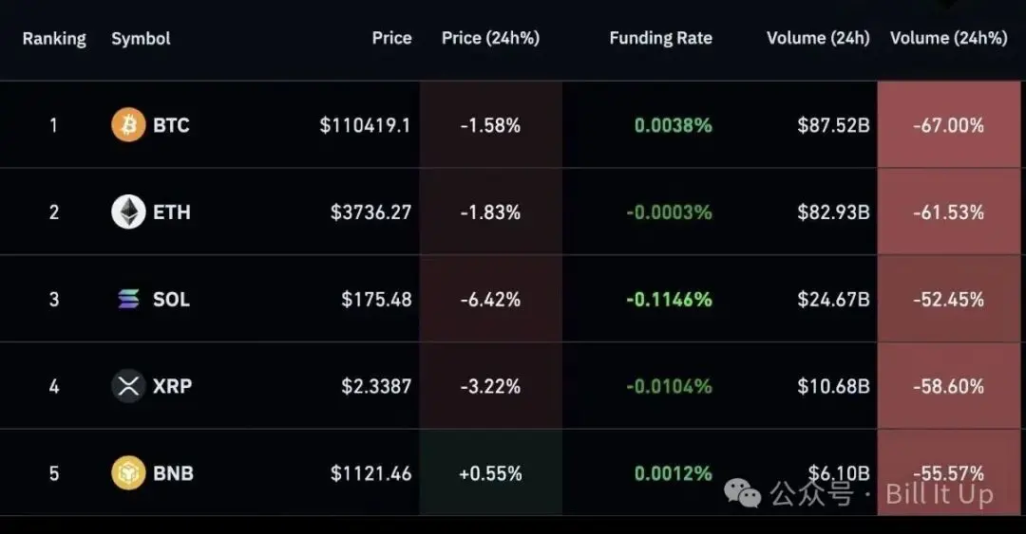The width and height of the screenshot is (1026, 534).
Task: Sort by Funding Rate column header
Action: click(660, 39)
